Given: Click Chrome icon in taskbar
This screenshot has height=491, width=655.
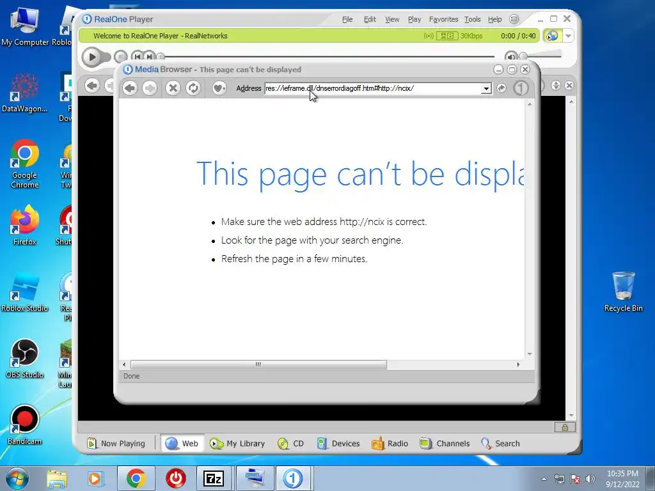Looking at the screenshot, I should (x=136, y=478).
